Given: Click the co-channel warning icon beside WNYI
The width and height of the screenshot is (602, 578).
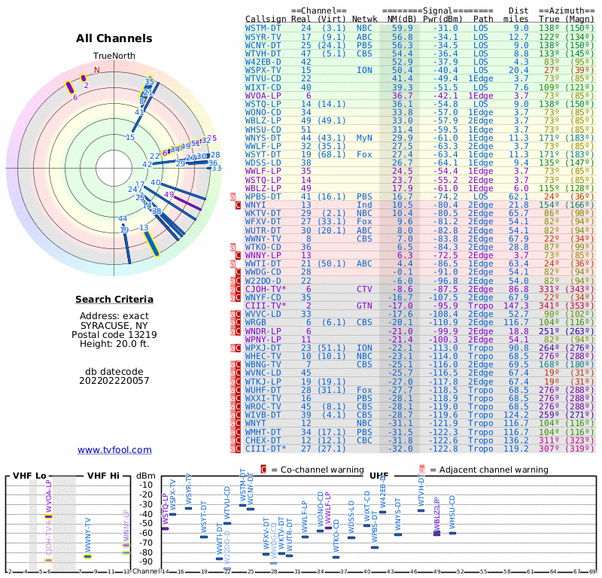Looking at the screenshot, I should [238, 205].
